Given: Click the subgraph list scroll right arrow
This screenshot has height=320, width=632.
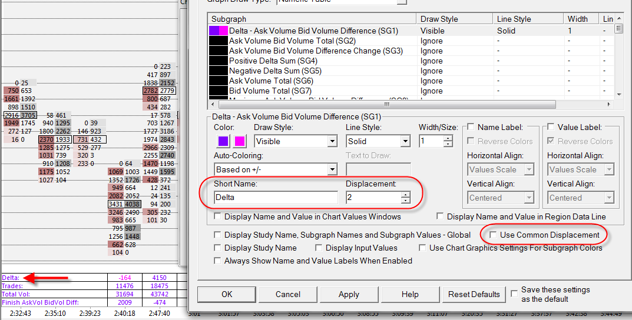Looking at the screenshot, I should click(608, 104).
